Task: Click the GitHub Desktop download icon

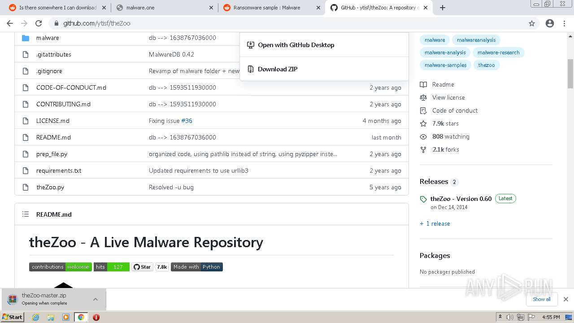Action: [x=251, y=45]
